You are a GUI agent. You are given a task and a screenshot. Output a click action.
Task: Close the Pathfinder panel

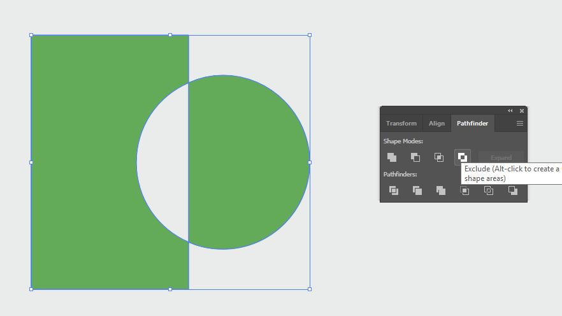(x=522, y=111)
